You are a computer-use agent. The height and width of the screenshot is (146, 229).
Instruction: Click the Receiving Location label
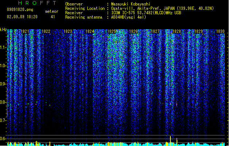[85, 8]
